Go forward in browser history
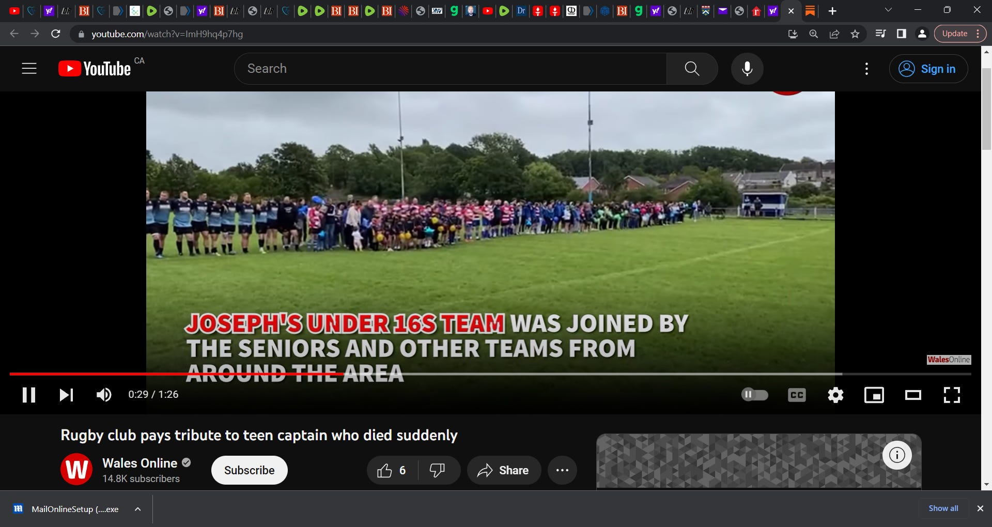Viewport: 992px width, 527px height. coord(35,34)
